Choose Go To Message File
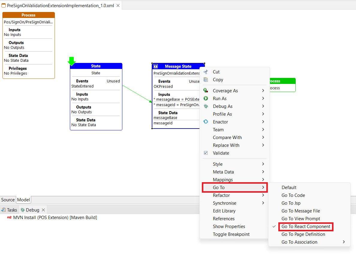The width and height of the screenshot is (356, 255). 301,211
